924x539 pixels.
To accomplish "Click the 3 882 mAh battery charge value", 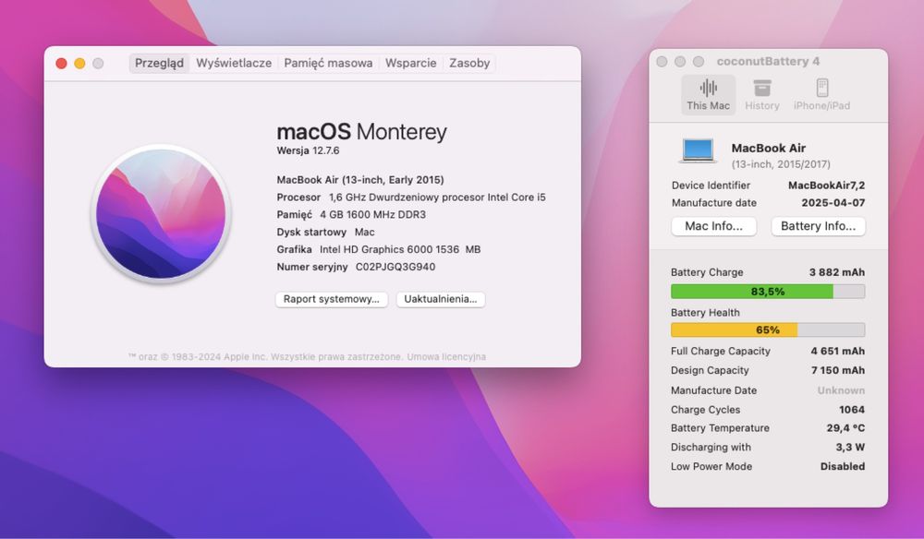I will [x=837, y=272].
